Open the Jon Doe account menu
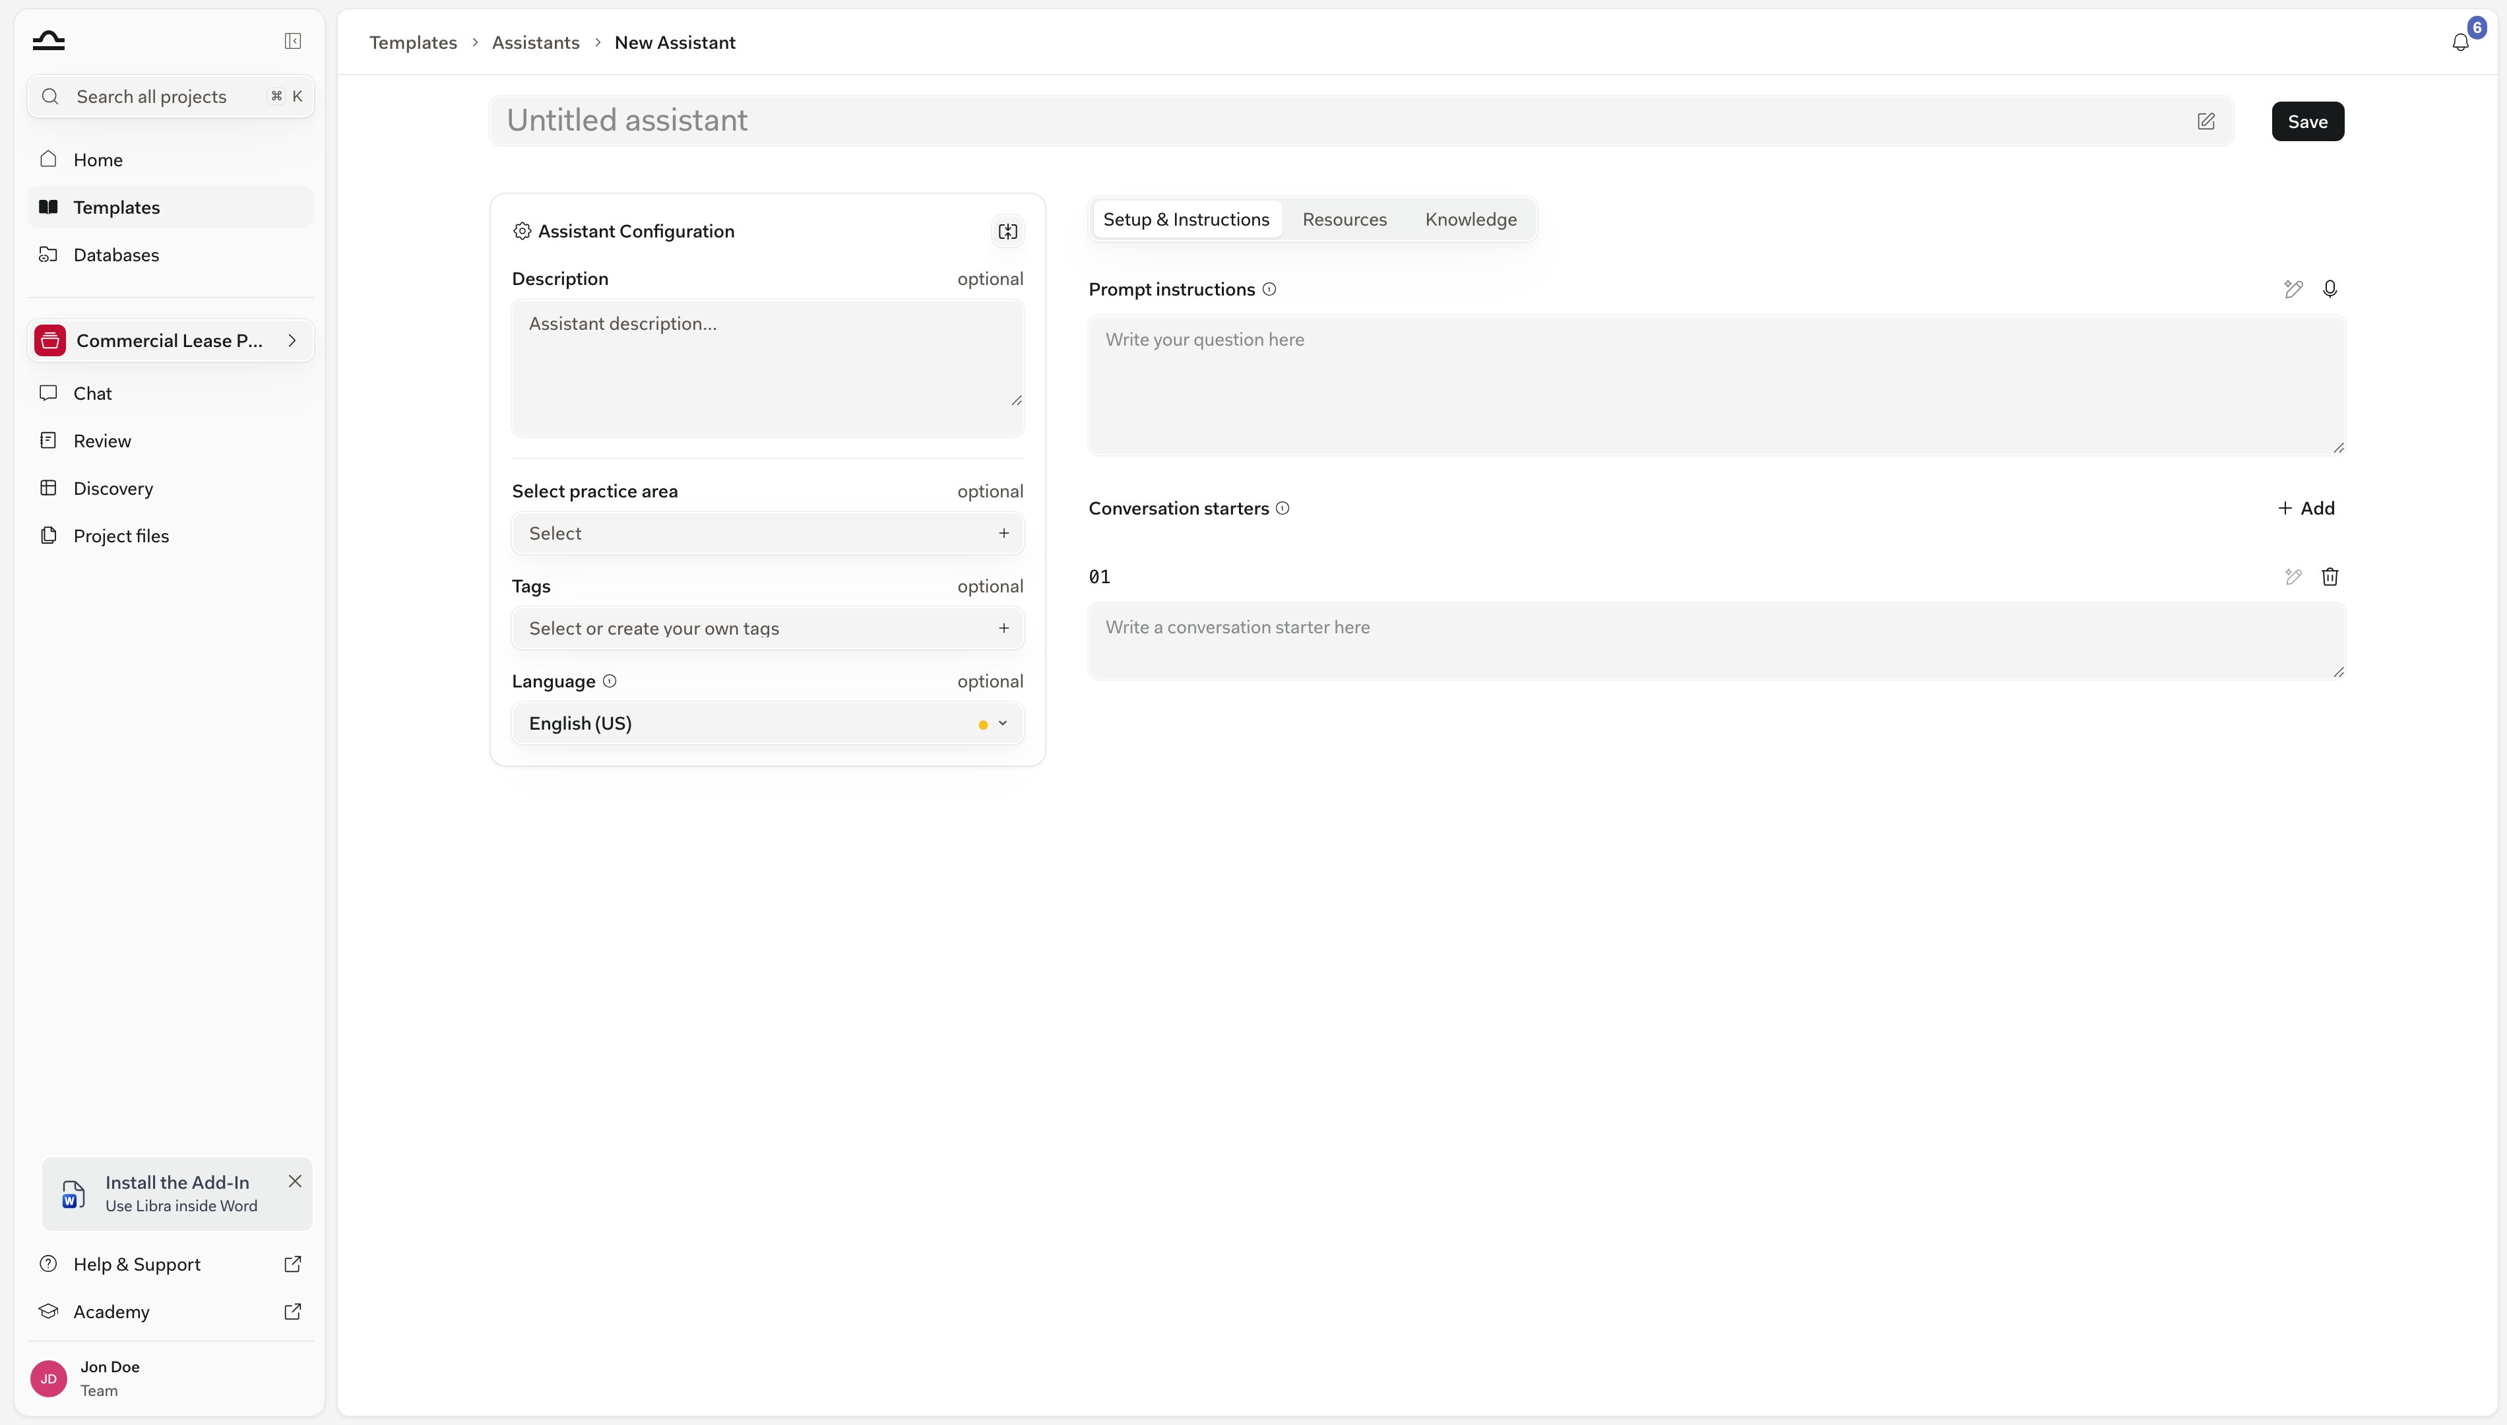 pyautogui.click(x=170, y=1378)
